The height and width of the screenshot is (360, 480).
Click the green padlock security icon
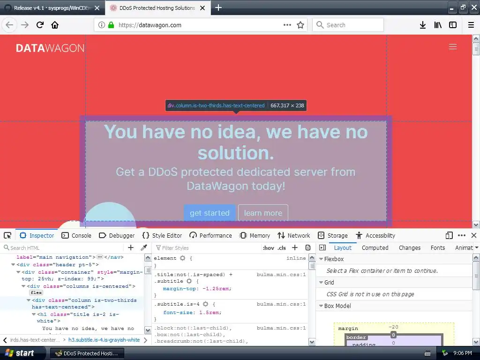click(111, 25)
